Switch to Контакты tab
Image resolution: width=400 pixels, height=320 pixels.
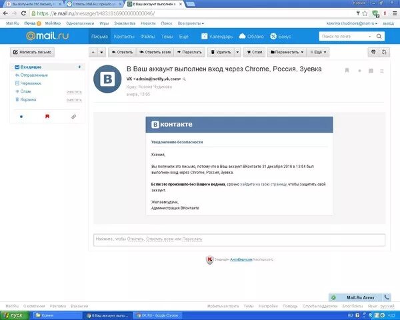(124, 37)
